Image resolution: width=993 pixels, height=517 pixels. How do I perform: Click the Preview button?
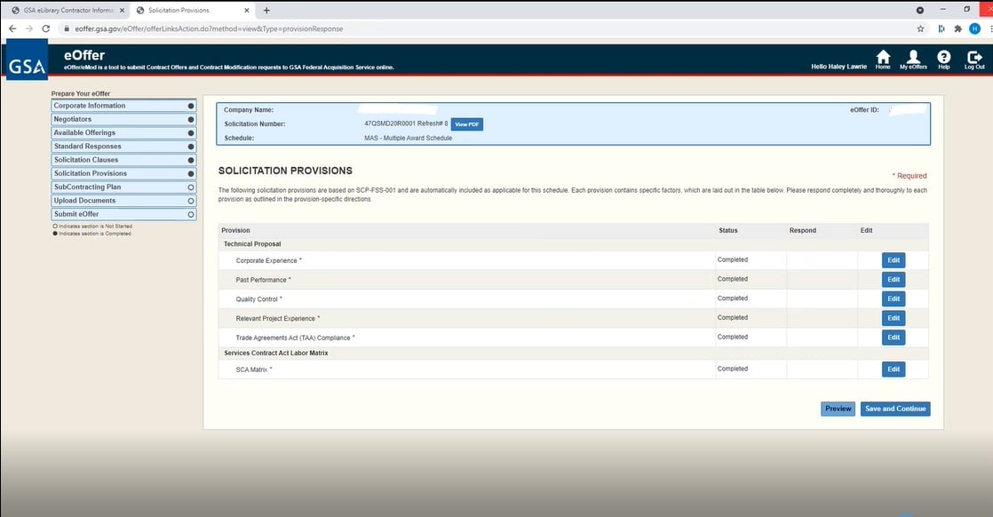point(837,409)
